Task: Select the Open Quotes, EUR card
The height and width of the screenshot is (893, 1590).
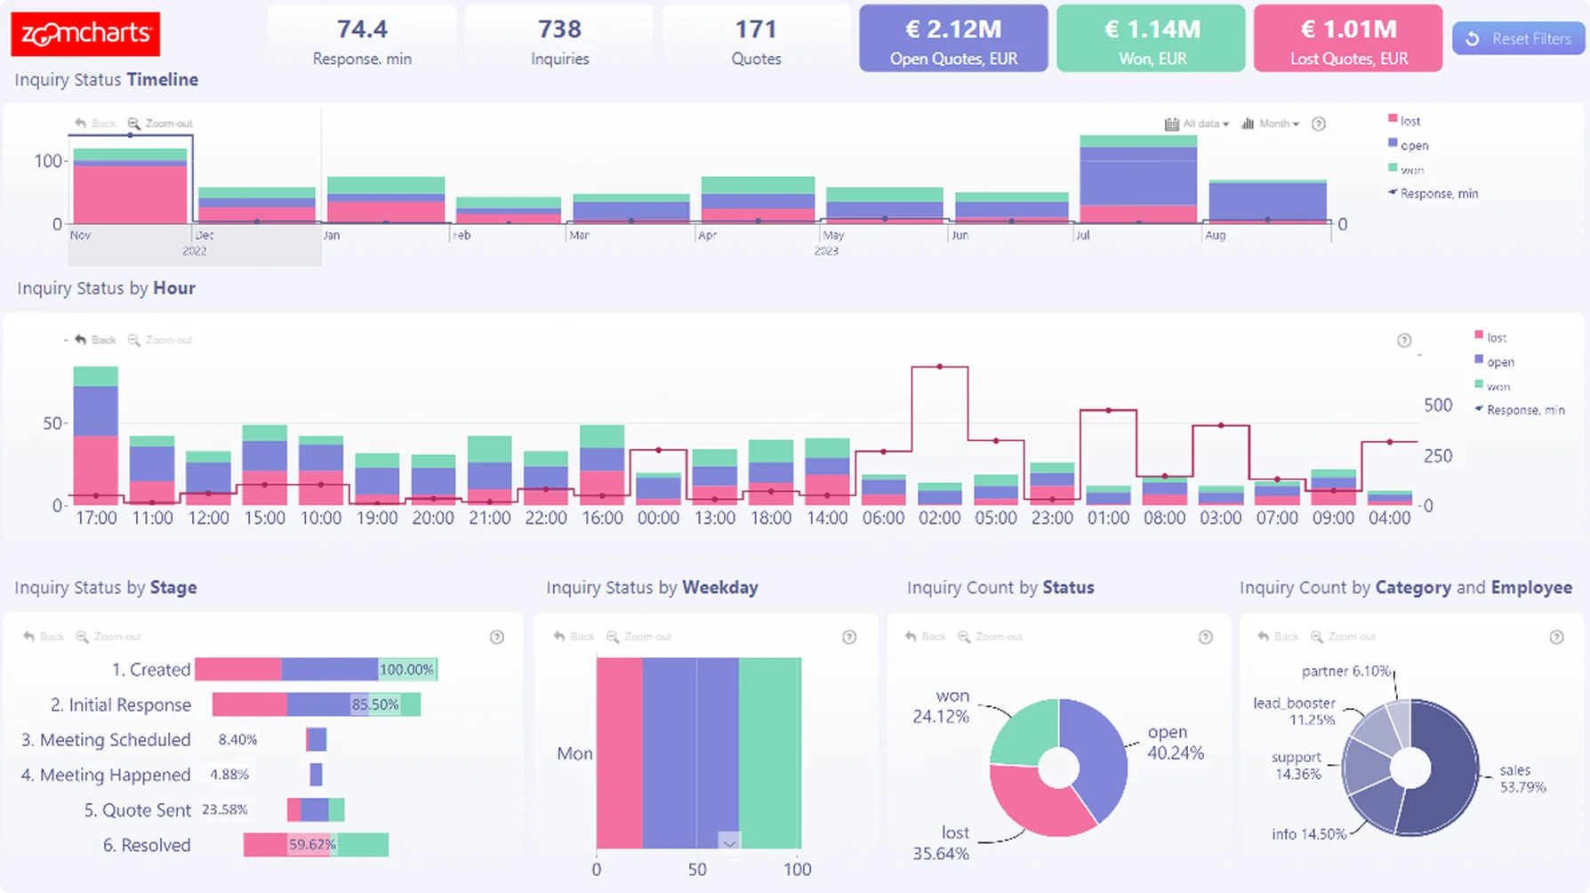Action: click(x=953, y=39)
